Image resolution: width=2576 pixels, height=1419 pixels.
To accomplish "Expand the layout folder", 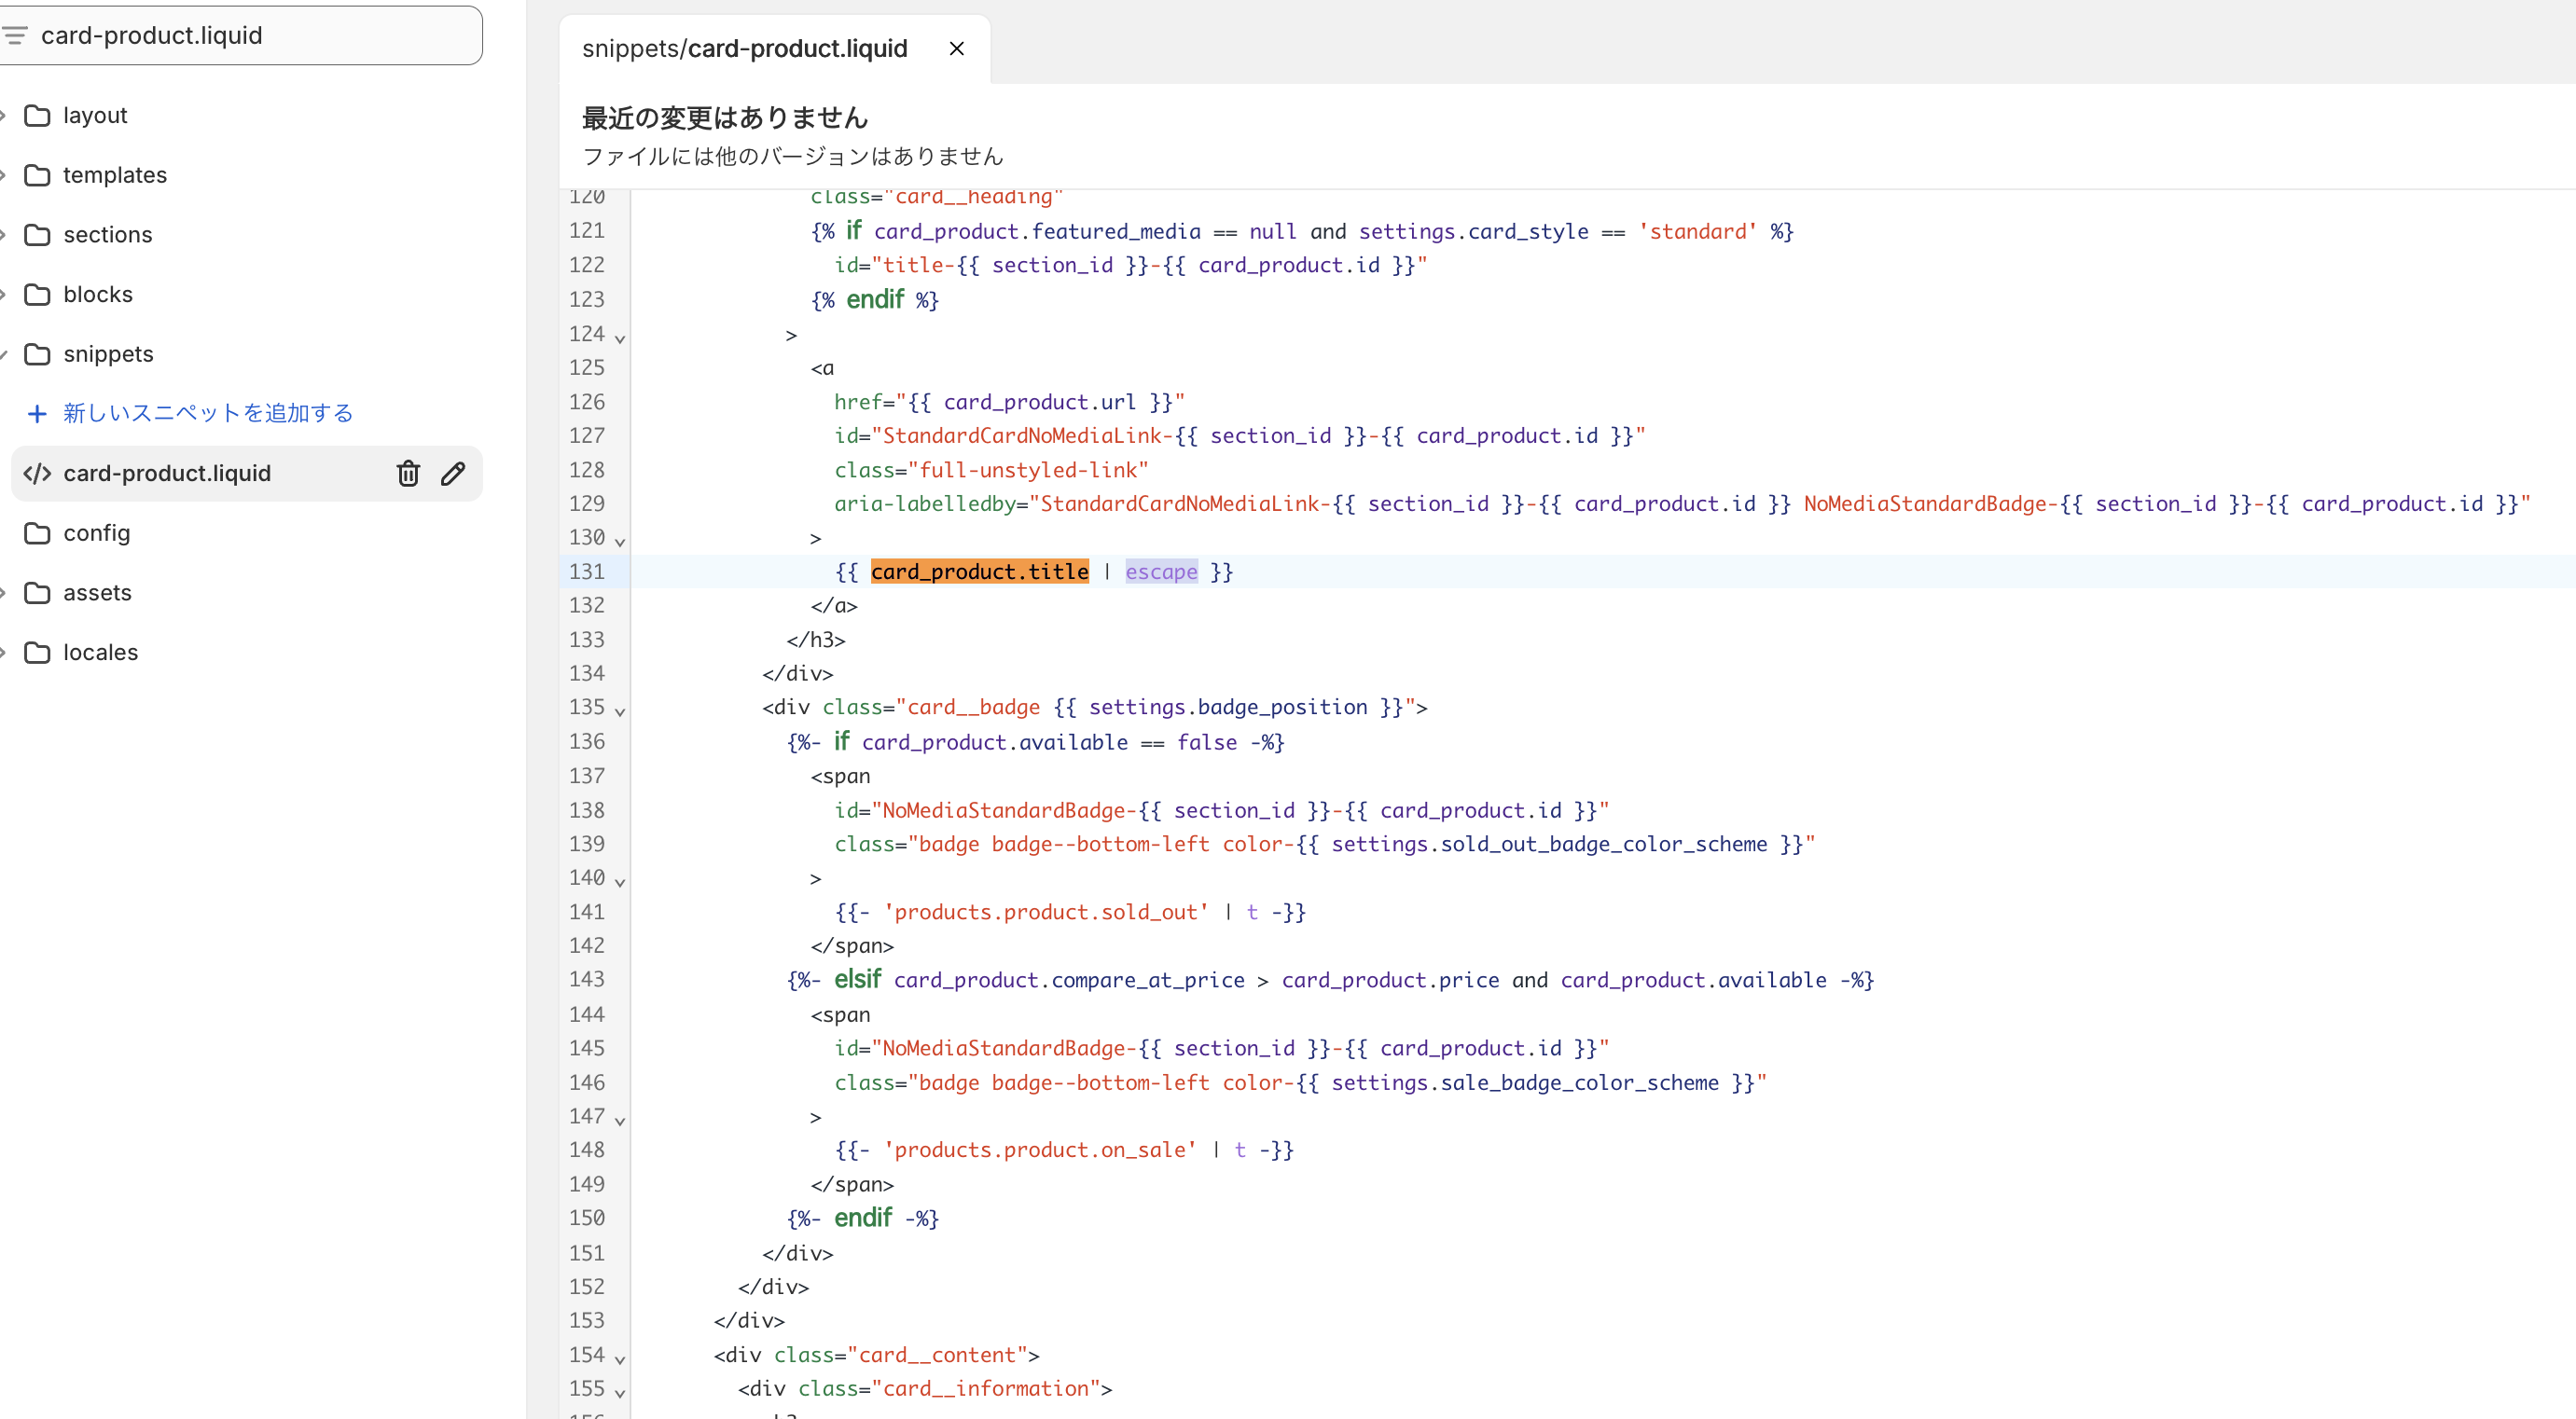I will [x=95, y=115].
